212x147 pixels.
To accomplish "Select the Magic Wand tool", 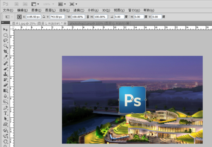I will pyautogui.click(x=5, y=46).
